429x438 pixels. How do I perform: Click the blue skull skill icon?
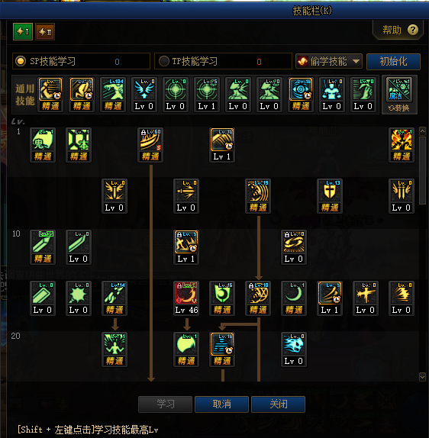[x=293, y=344]
